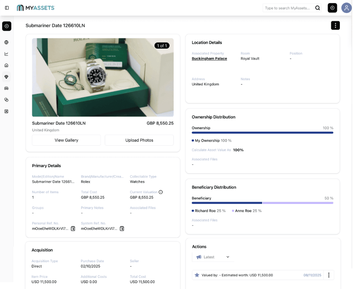The height and width of the screenshot is (289, 354).
Task: Open the diamond collectables sidebar icon
Action: click(x=6, y=77)
